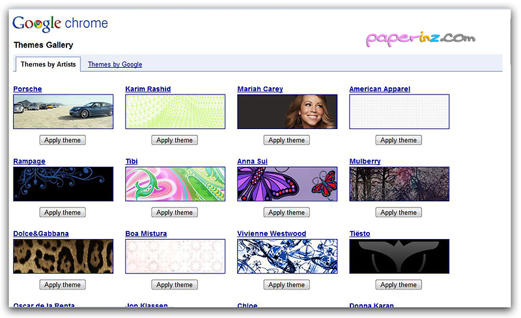Apply the American Apparel theme
Image resolution: width=521 pixels, height=318 pixels.
(399, 140)
